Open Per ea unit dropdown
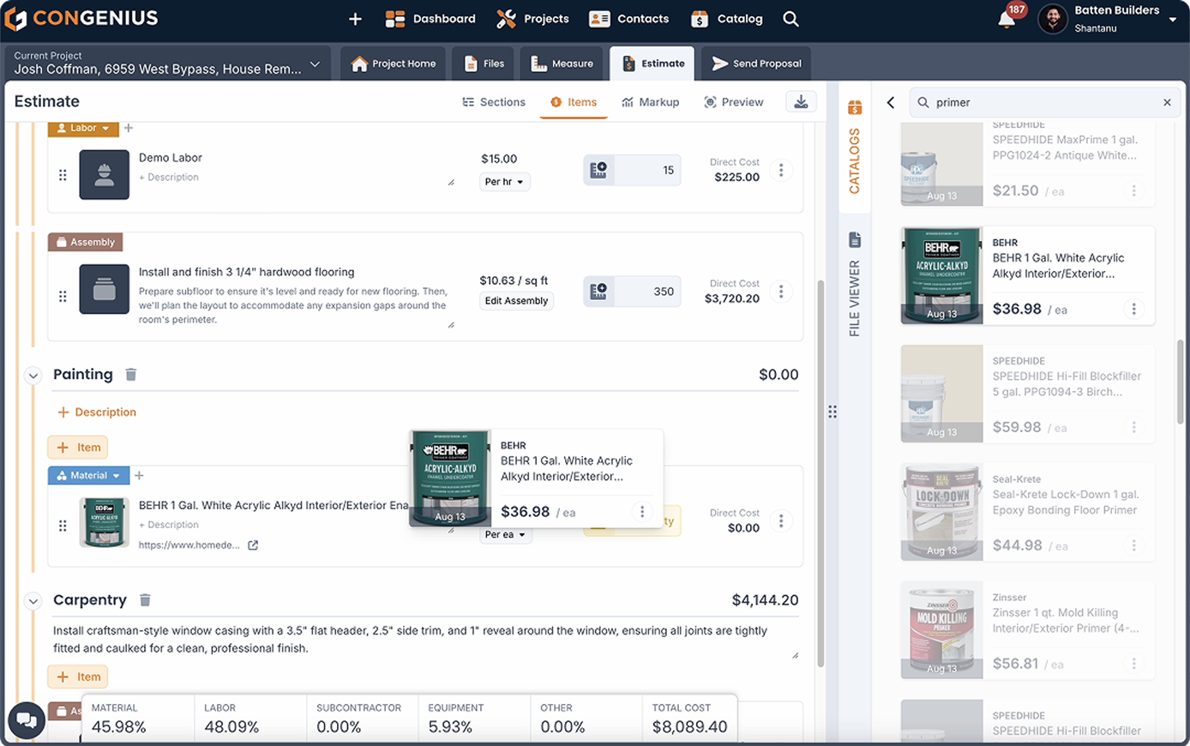The image size is (1190, 746). click(506, 535)
